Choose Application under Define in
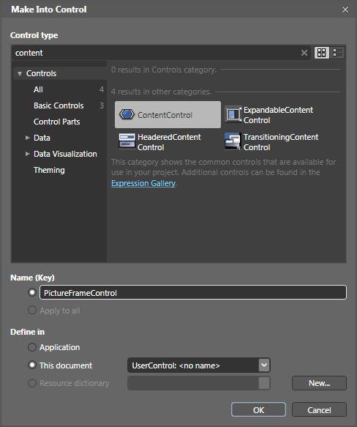Screen dimensions: 357x427 pyautogui.click(x=32, y=347)
